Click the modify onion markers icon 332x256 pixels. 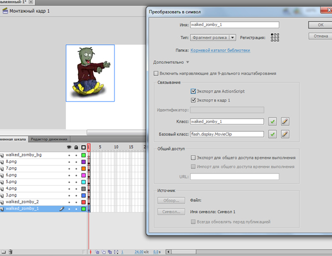coord(116,252)
